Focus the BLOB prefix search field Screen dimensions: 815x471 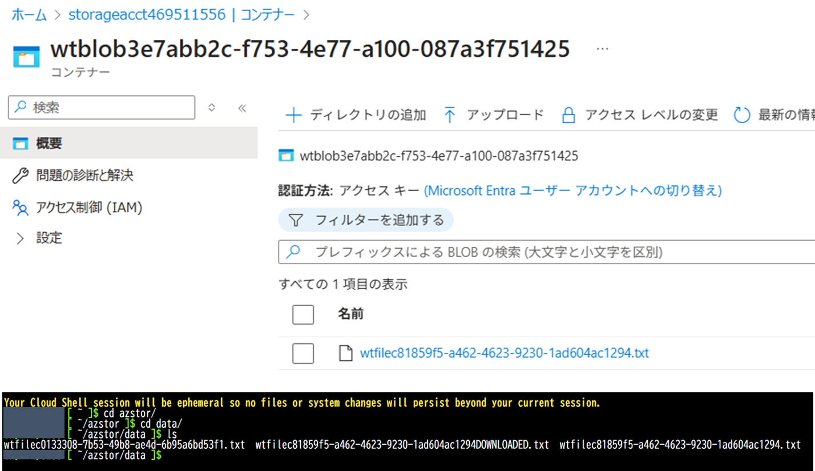coord(547,252)
